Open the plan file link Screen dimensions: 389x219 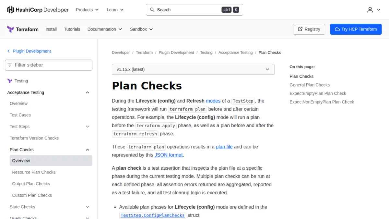pyautogui.click(x=224, y=147)
